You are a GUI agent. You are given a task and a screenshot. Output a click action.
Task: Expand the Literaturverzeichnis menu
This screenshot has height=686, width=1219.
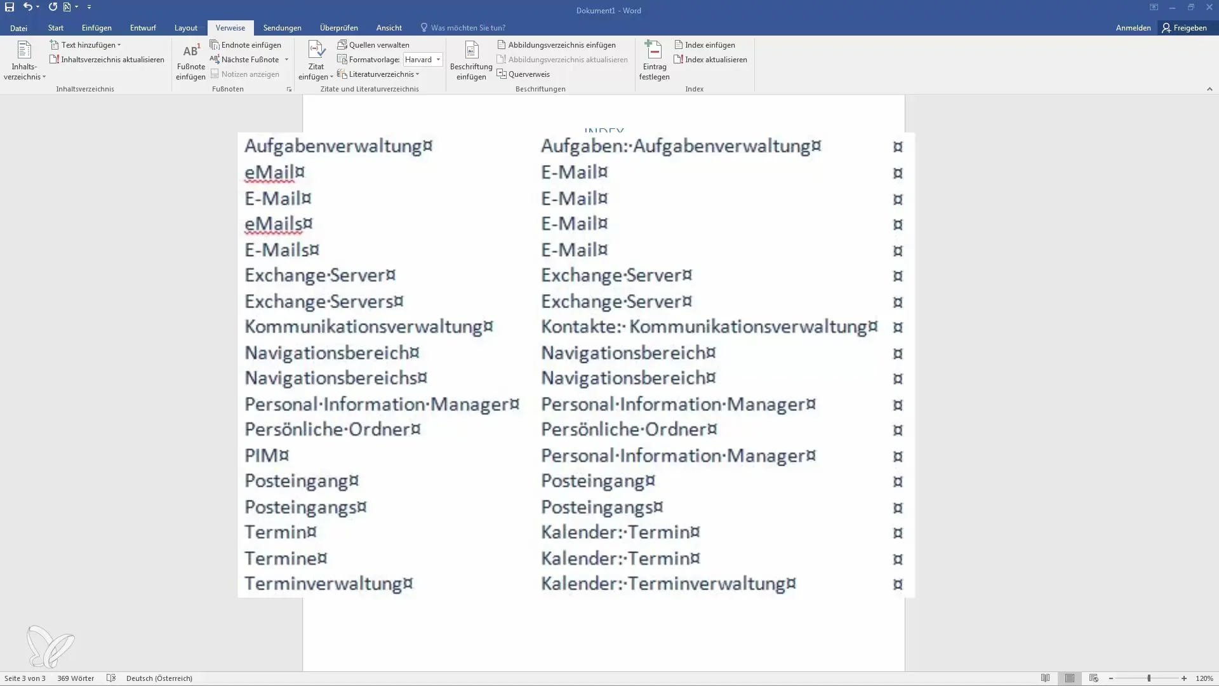(378, 74)
